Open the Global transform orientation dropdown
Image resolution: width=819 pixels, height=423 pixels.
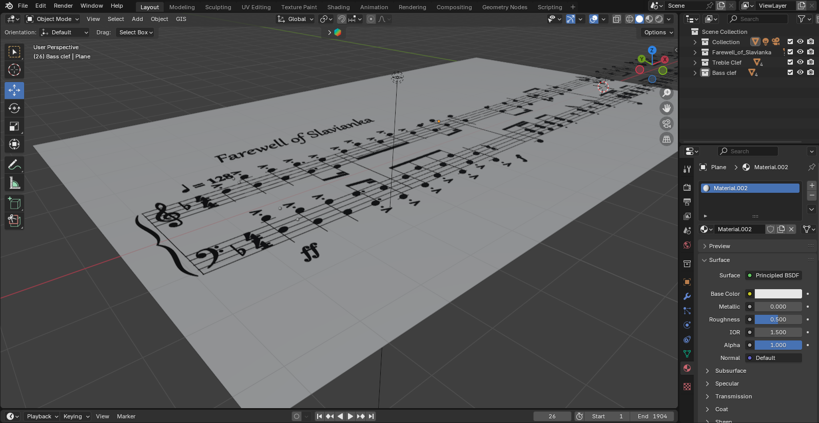[x=296, y=19]
